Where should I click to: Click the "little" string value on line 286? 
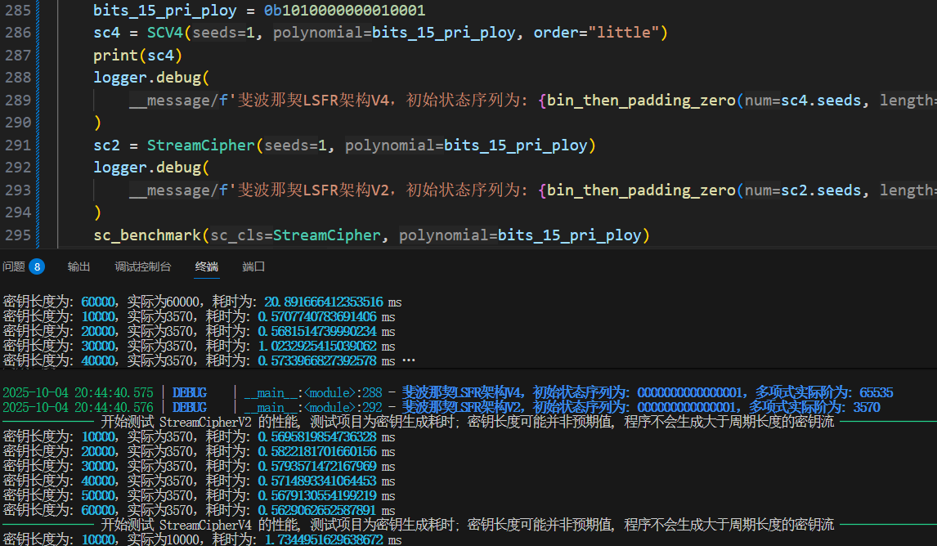coord(628,34)
